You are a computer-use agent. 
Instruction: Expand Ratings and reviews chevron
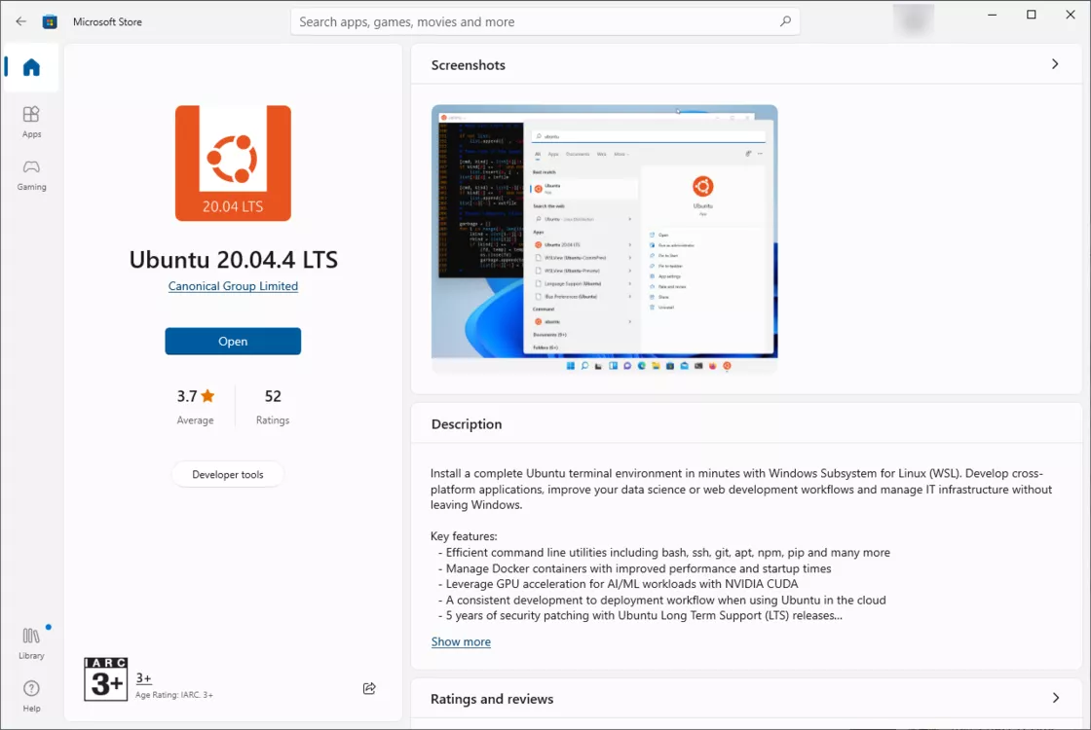tap(1056, 697)
